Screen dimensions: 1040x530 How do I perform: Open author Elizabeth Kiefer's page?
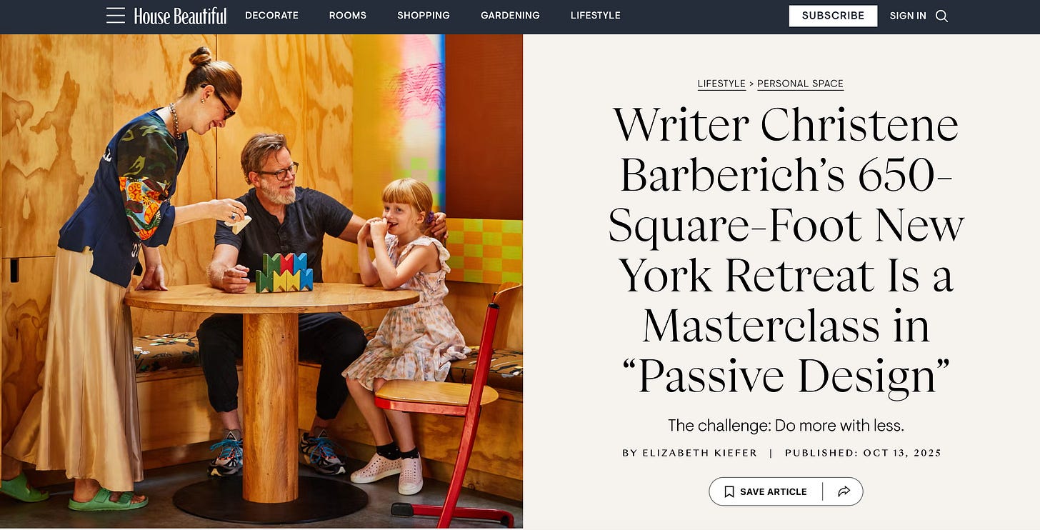point(699,453)
